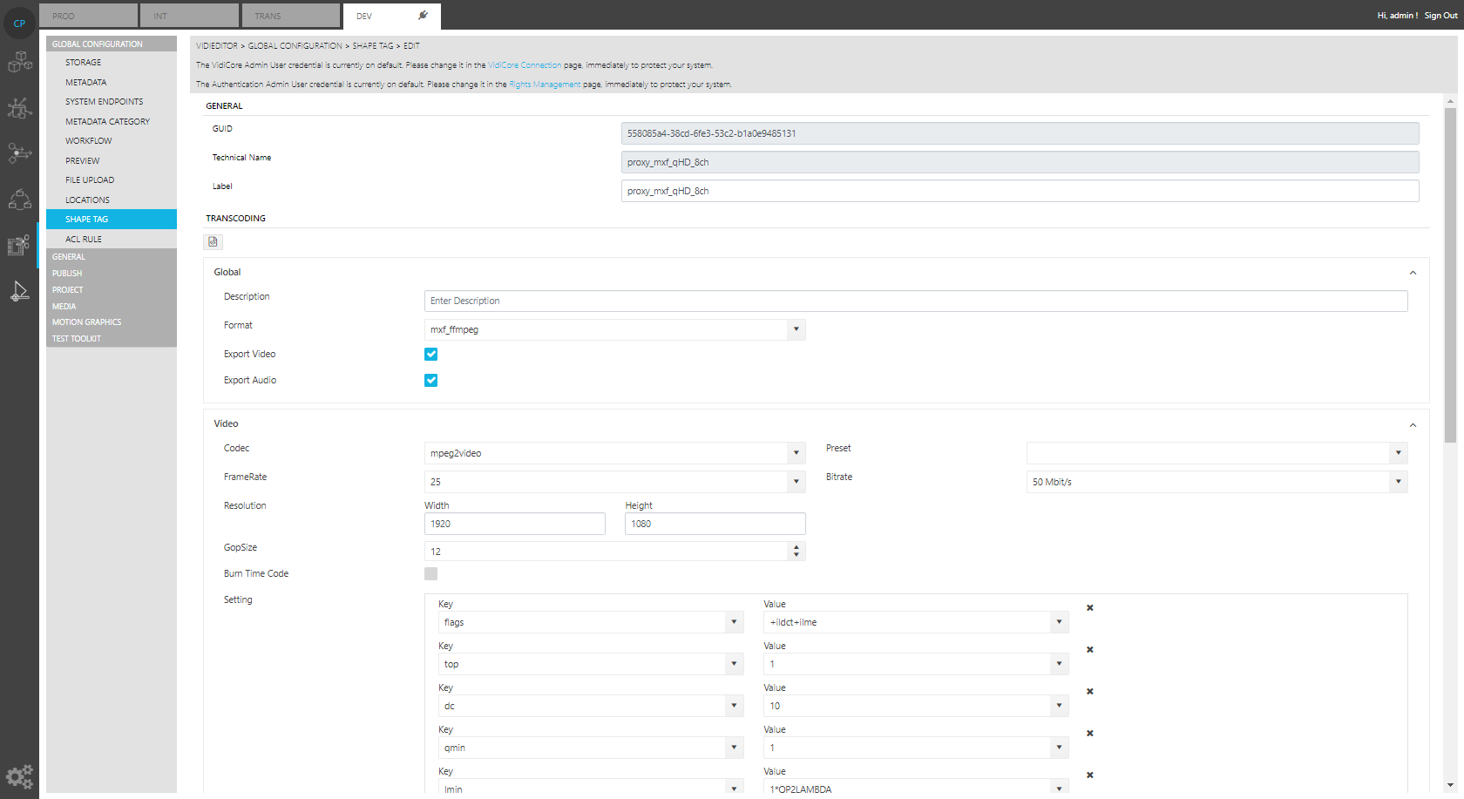Image resolution: width=1464 pixels, height=799 pixels.
Task: Switch to the PROD environment tab
Action: [88, 16]
